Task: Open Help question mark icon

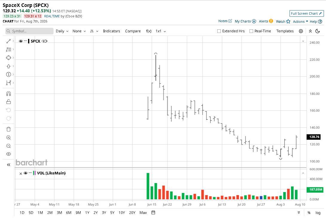Action: pos(320,22)
